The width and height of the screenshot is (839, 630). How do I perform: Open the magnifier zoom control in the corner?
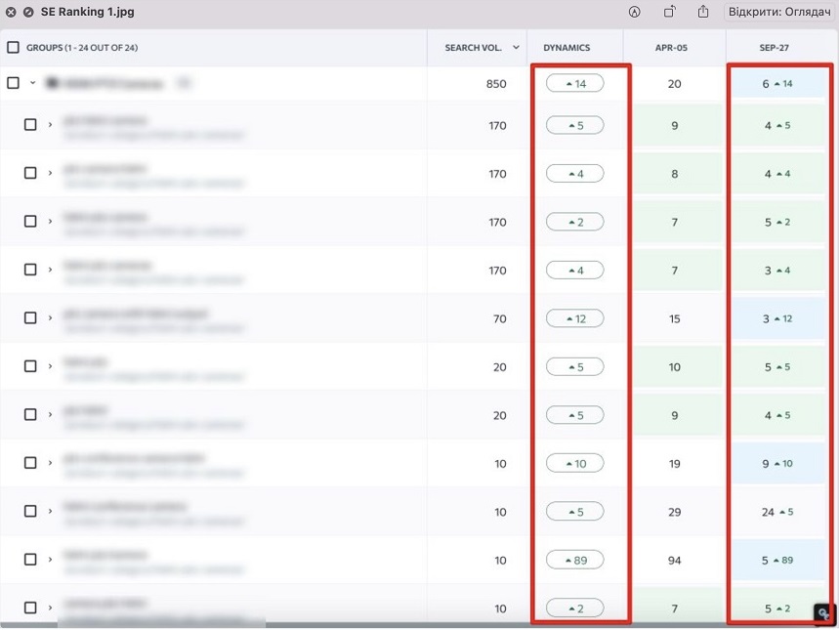pos(823,613)
